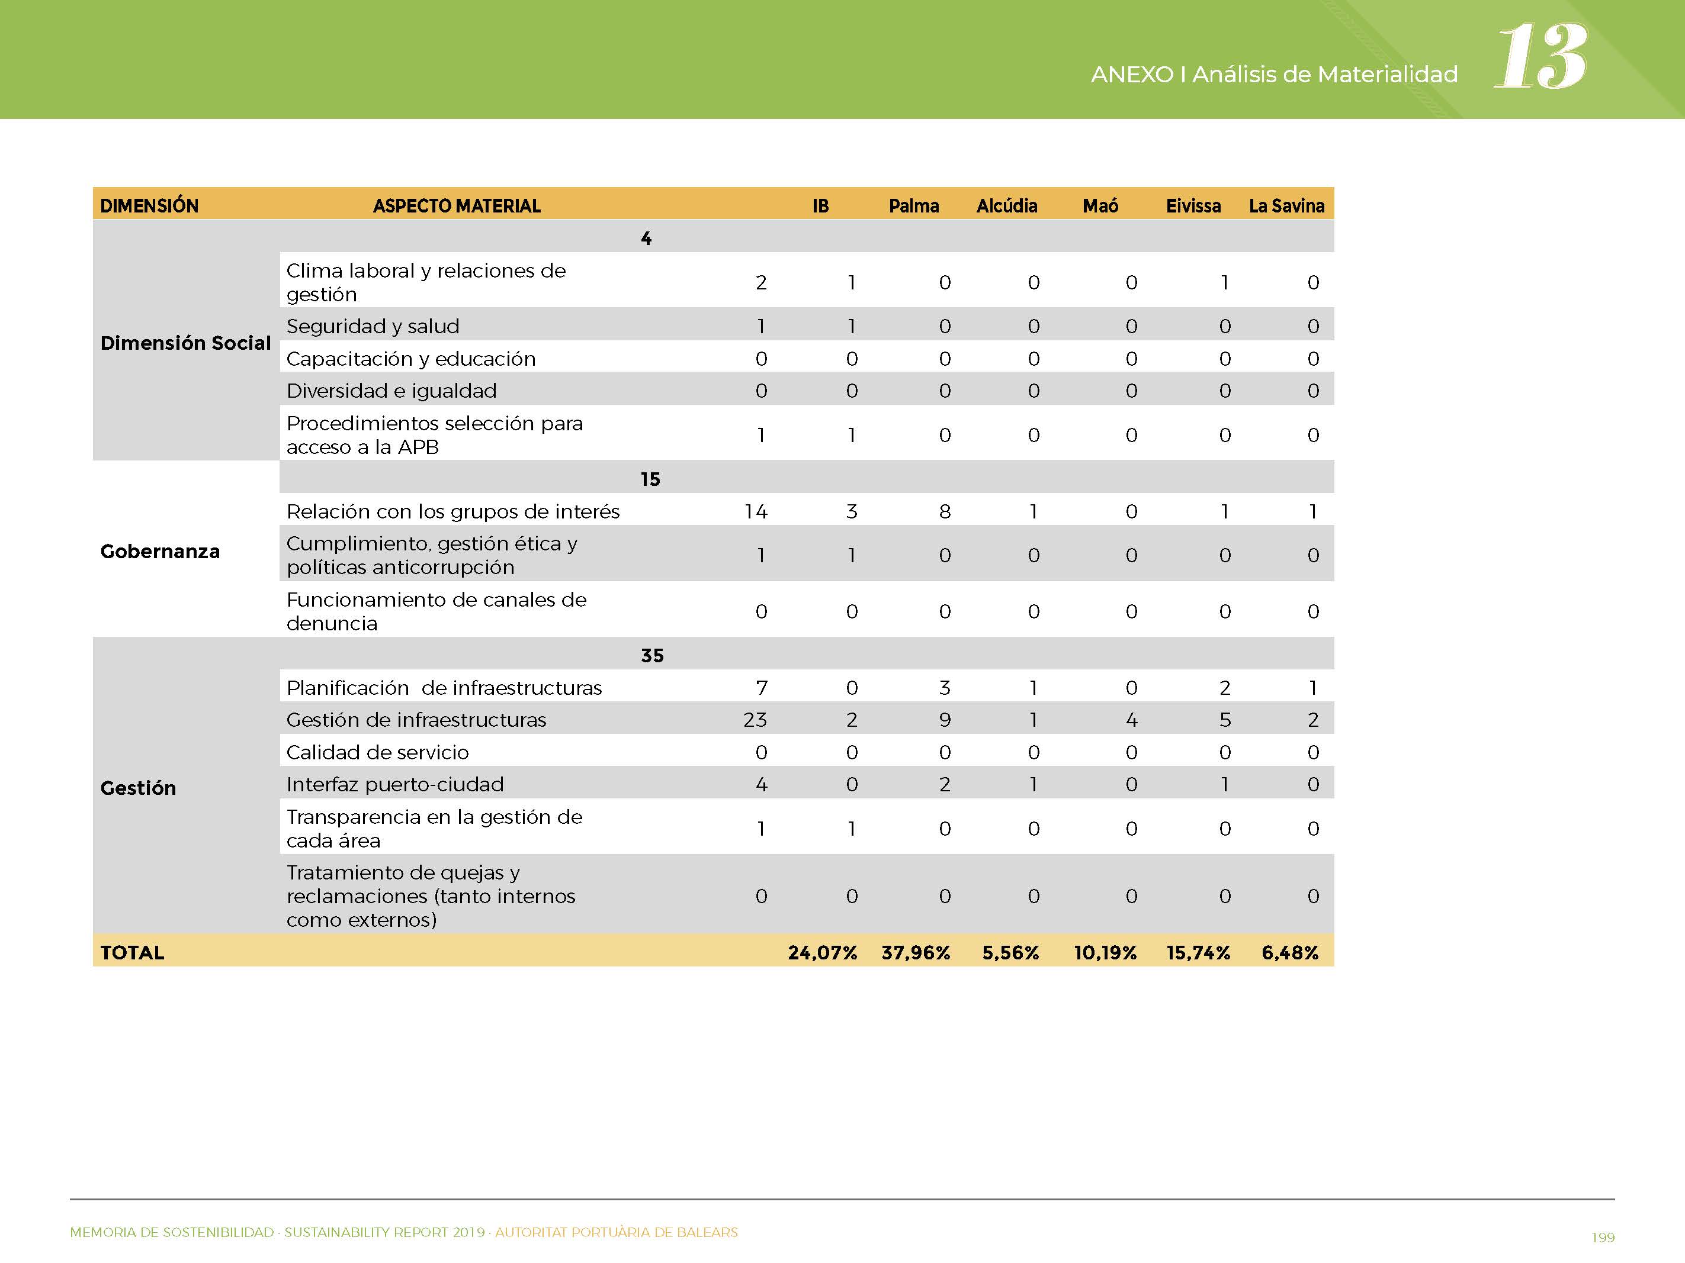Click value 14 in 'Relación con los grupos' row
1685x1263 pixels.
point(756,511)
